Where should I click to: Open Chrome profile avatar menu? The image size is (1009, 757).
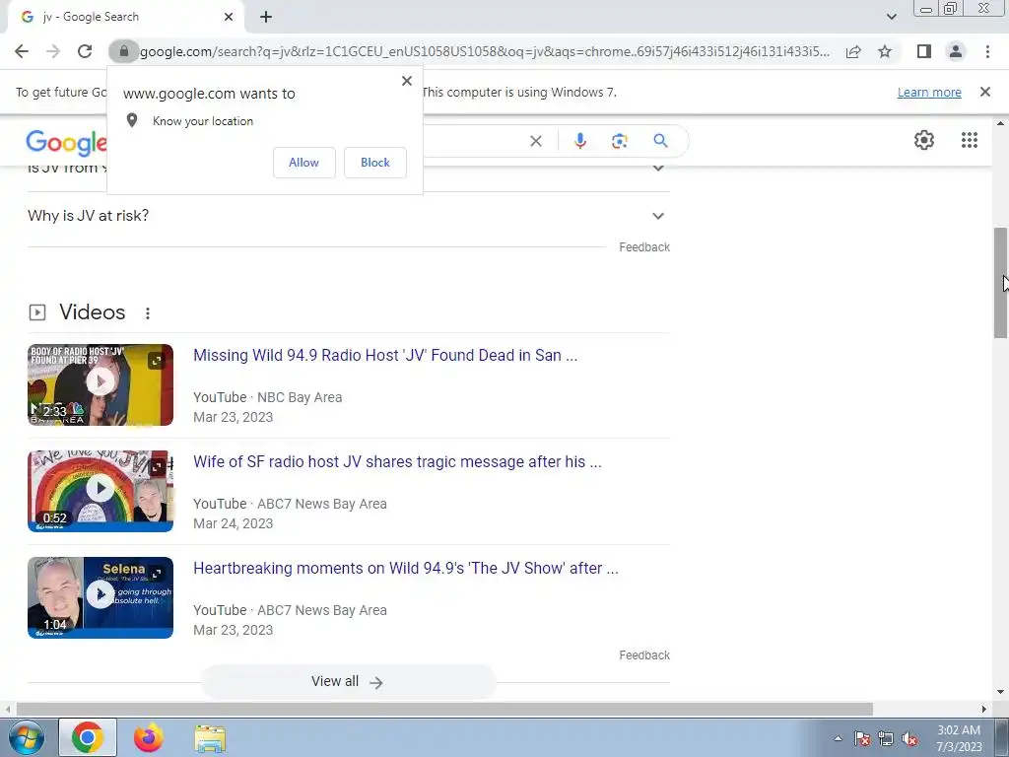click(956, 51)
